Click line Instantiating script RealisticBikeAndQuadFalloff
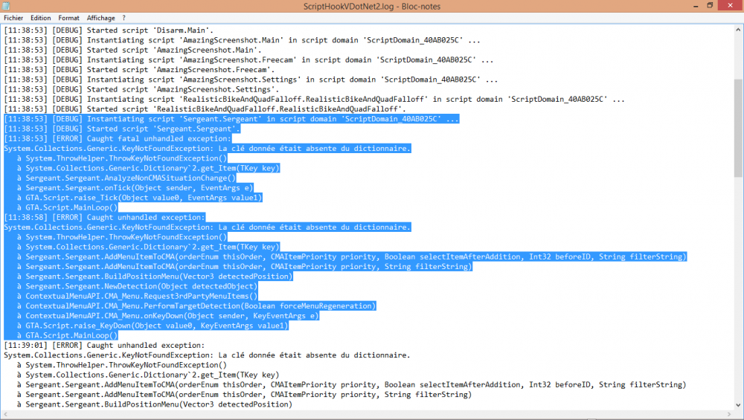The width and height of the screenshot is (744, 420). pos(314,100)
